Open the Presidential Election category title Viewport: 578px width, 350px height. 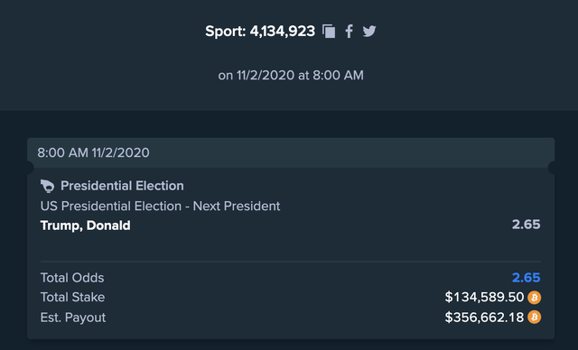[122, 186]
